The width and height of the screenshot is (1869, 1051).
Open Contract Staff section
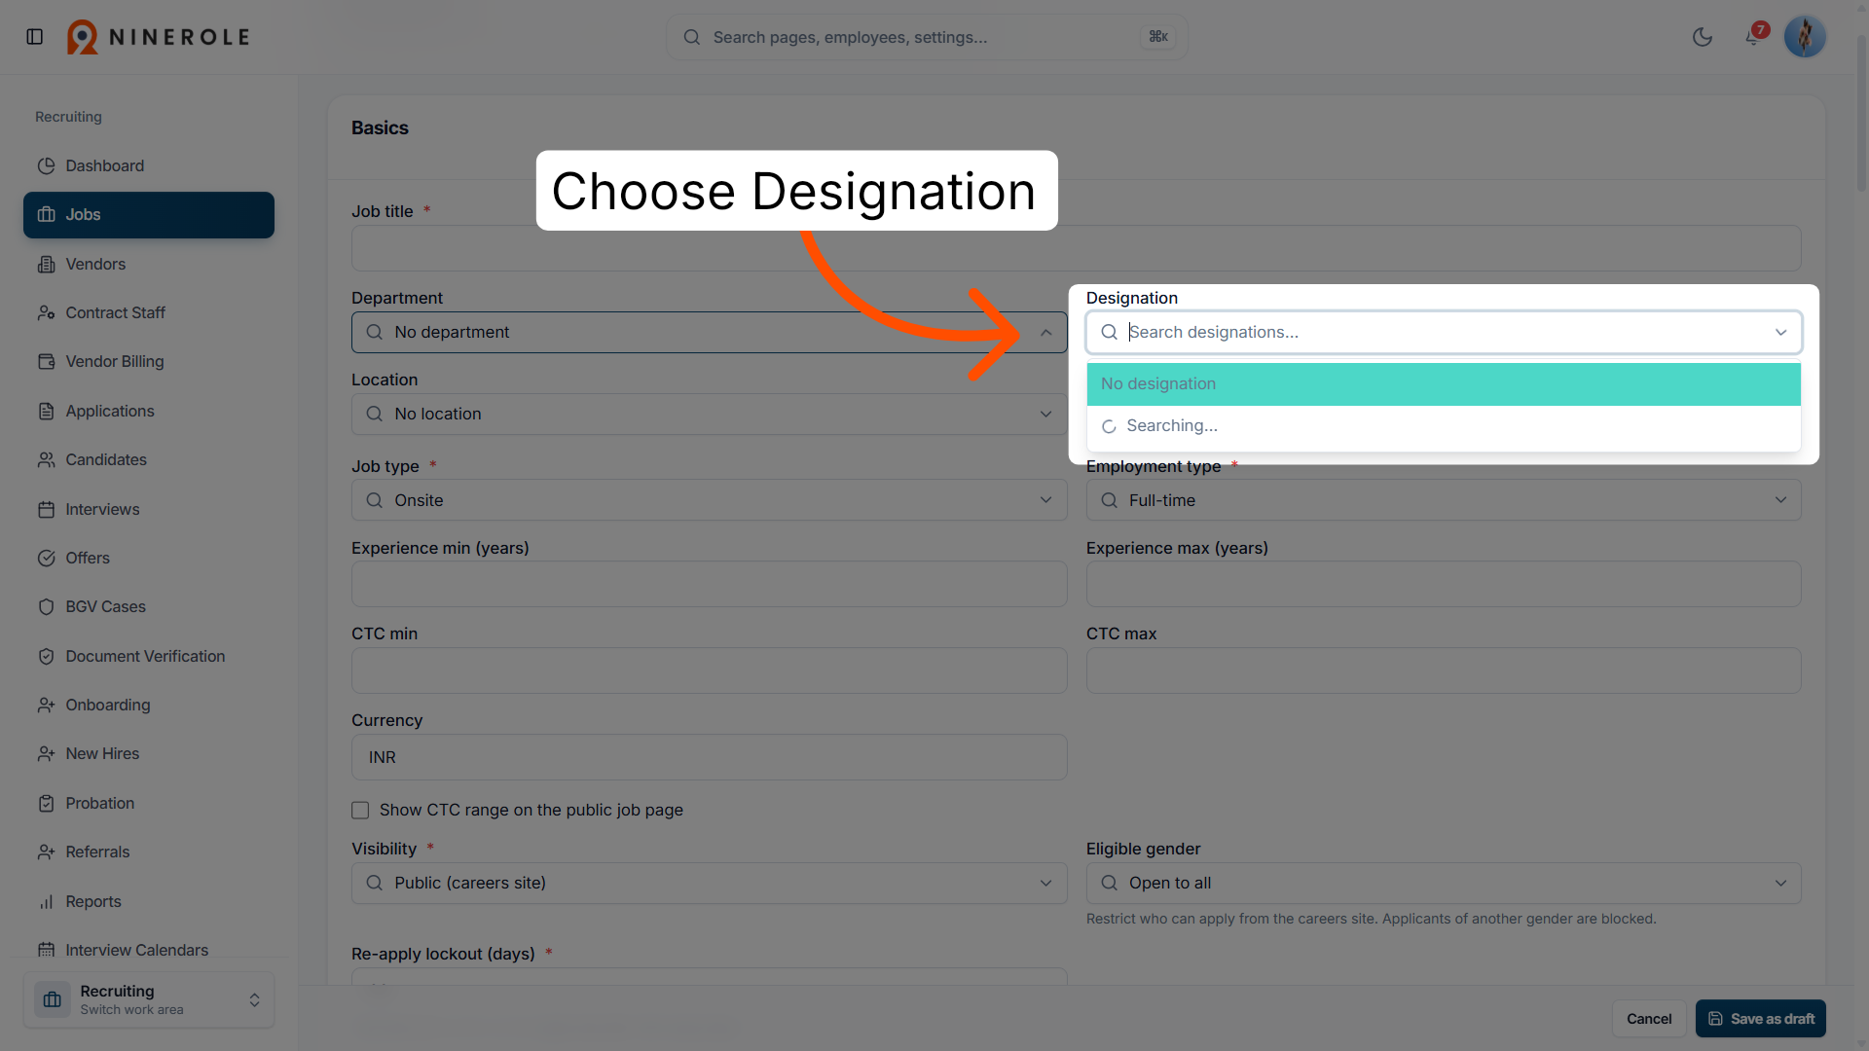coord(149,312)
